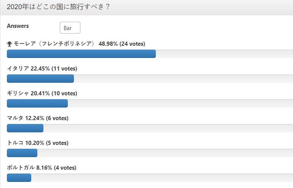Image resolution: width=293 pixels, height=188 pixels.
Task: Click the トルコ 10.20% (5 votes) label
Action: (x=38, y=143)
